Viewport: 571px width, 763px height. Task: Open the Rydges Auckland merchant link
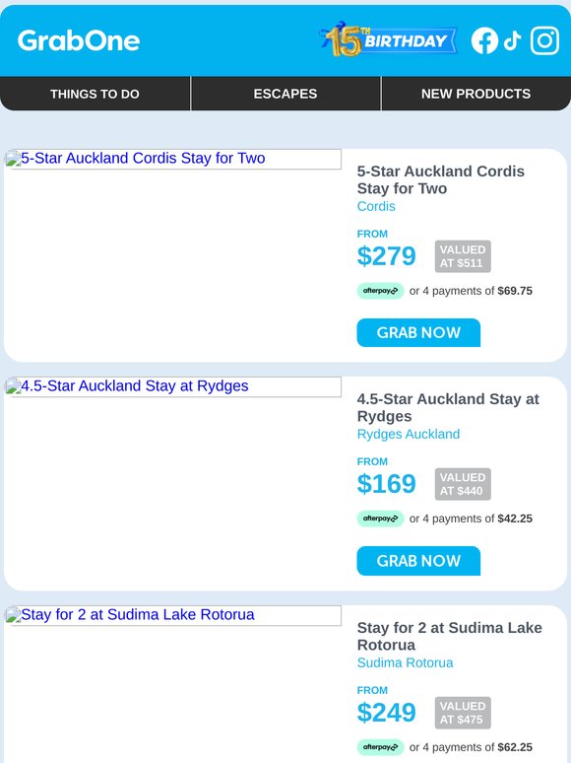pyautogui.click(x=409, y=434)
